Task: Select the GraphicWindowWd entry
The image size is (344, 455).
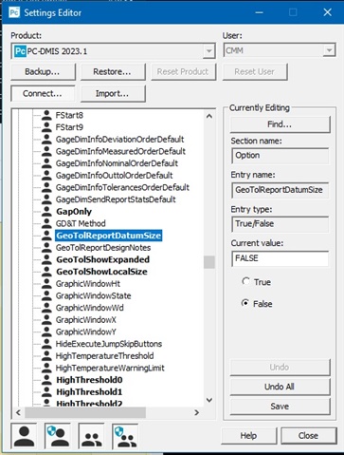Action: 90,308
